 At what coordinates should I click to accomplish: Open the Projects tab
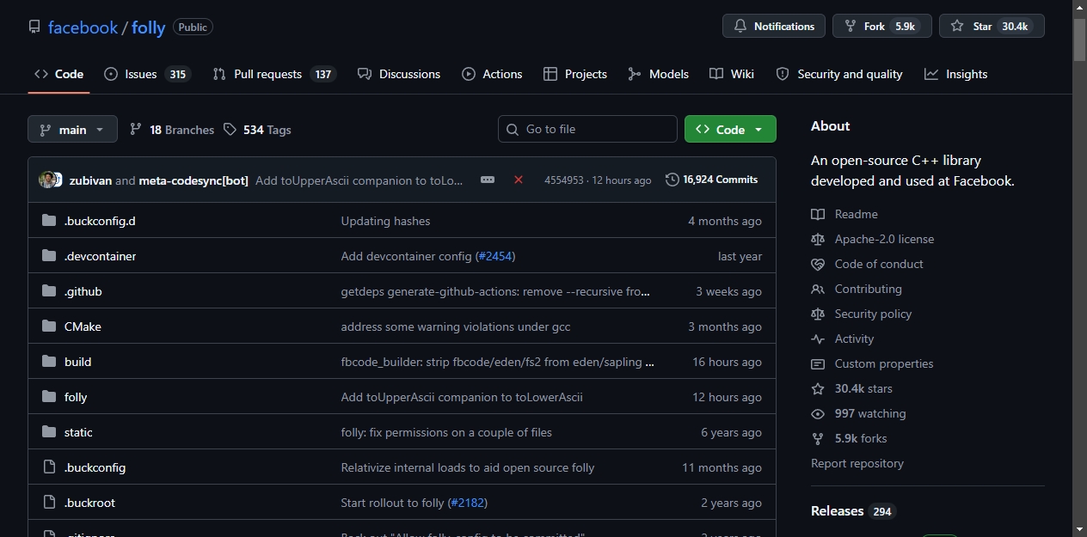(575, 74)
